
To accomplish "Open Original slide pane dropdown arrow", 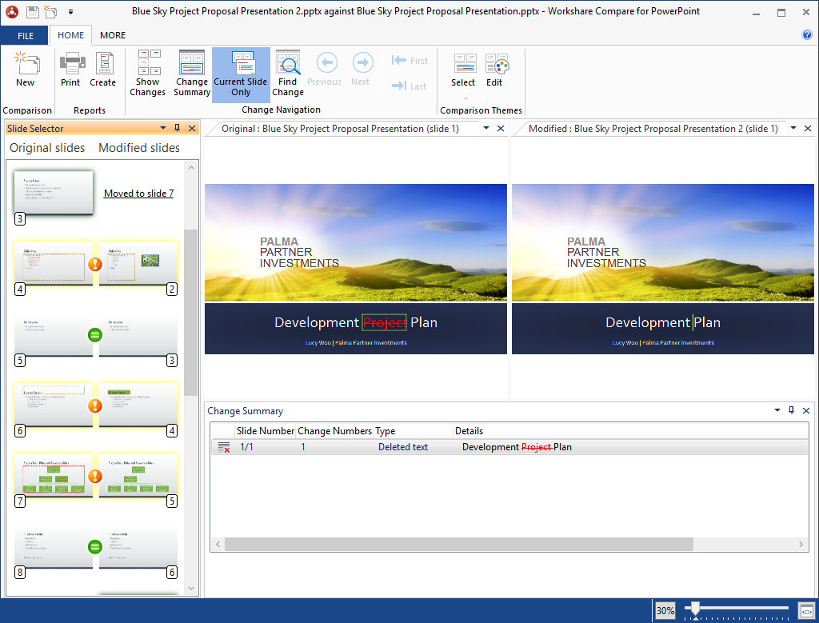I will point(486,128).
